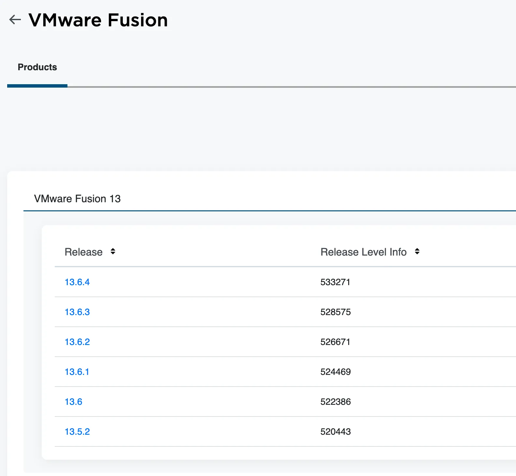Open release 13.6 link

(x=73, y=402)
